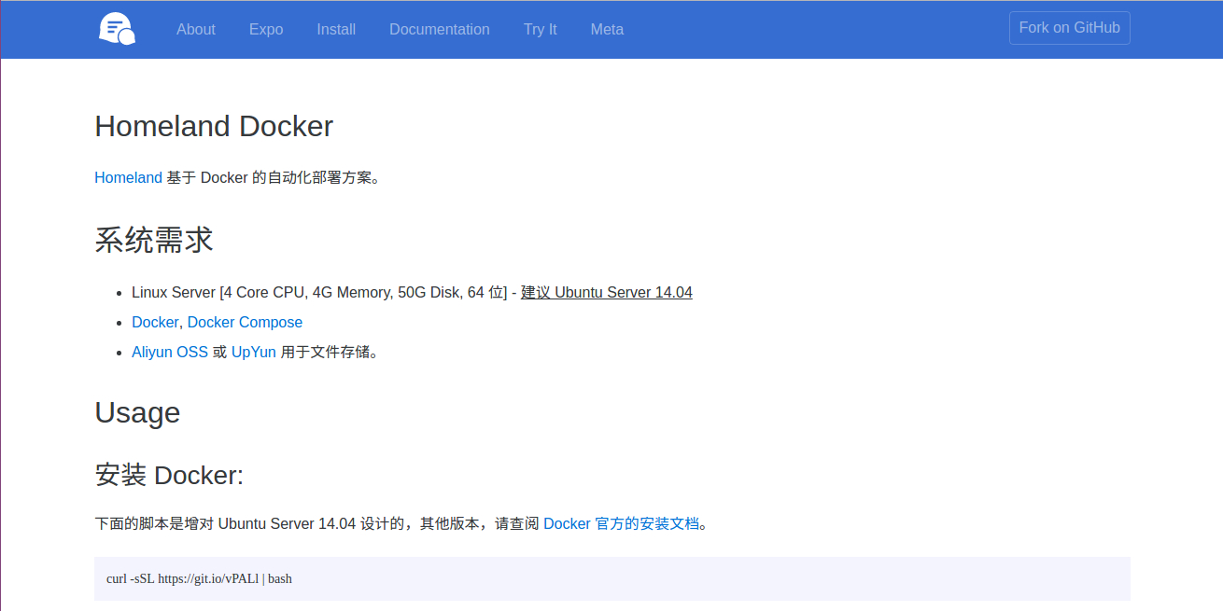Screen dimensions: 1223x611
Task: Open the About nav item
Action: 196,29
